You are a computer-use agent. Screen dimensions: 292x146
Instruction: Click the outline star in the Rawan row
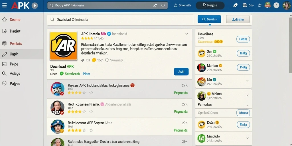coord(91,93)
